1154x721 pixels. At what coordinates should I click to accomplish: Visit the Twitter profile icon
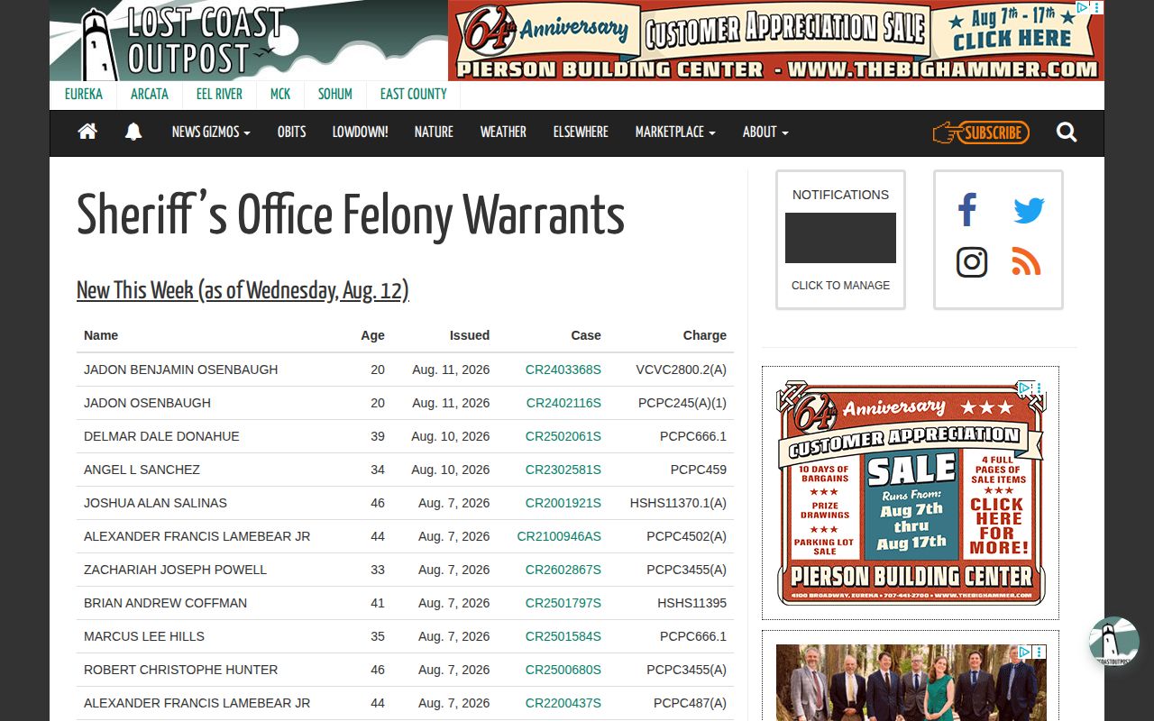[x=1029, y=211]
